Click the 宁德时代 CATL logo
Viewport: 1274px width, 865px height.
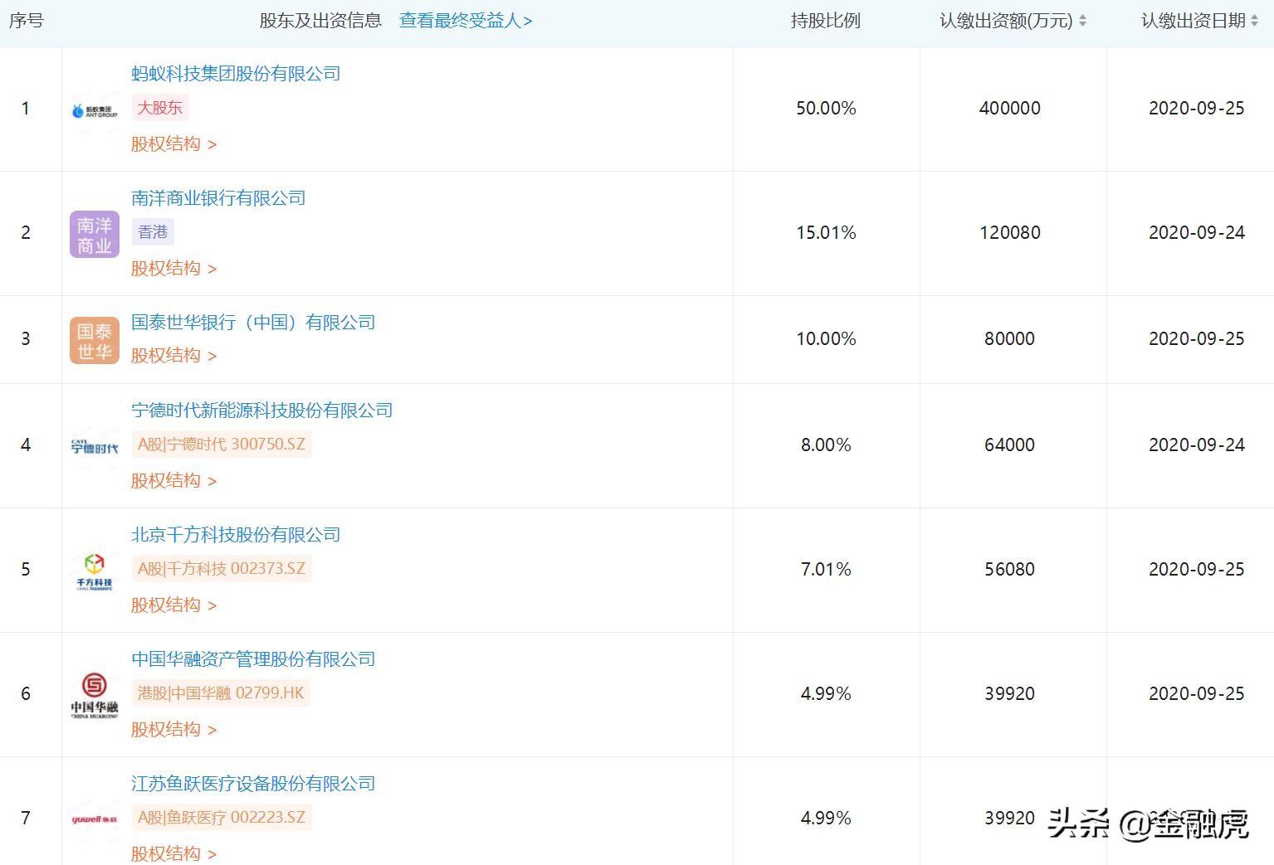click(x=95, y=446)
